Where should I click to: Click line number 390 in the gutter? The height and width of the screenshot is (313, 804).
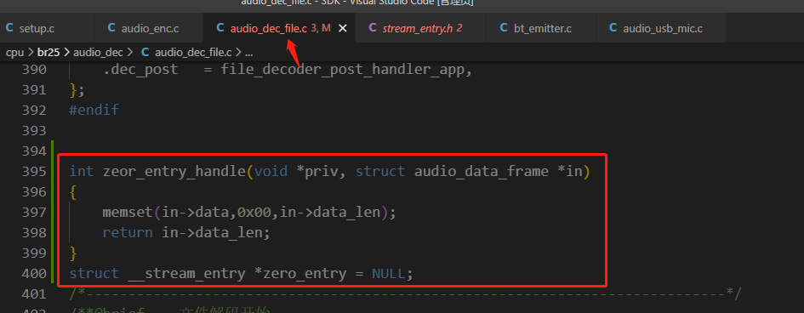[34, 69]
